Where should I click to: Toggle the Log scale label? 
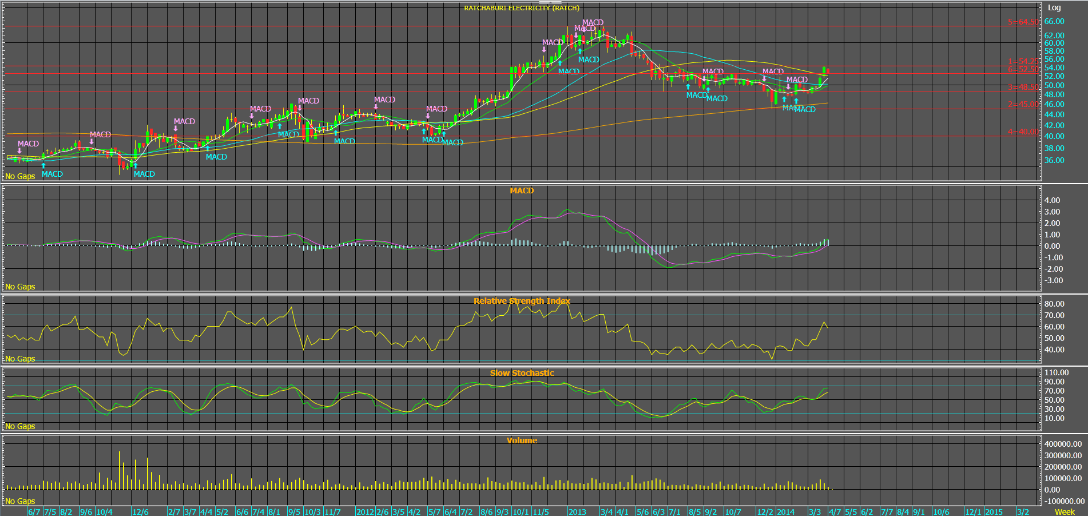click(1054, 8)
